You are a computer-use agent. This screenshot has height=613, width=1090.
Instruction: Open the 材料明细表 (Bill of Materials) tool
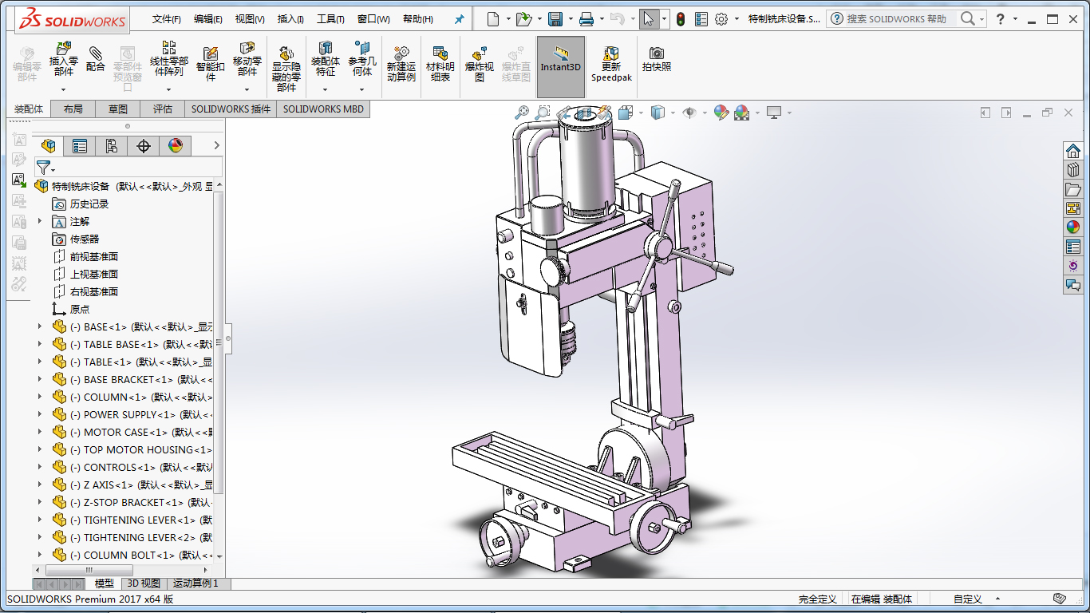click(440, 63)
